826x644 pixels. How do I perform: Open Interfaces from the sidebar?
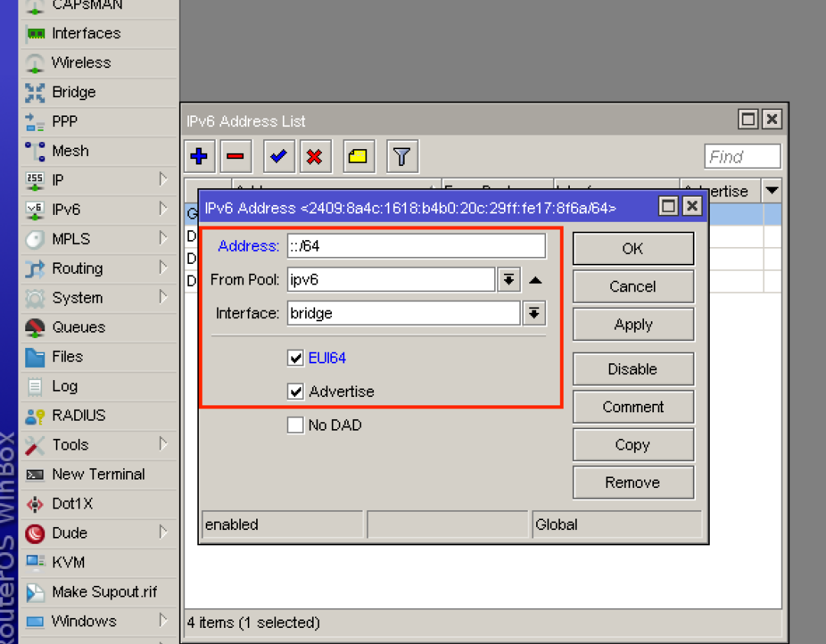tap(86, 33)
